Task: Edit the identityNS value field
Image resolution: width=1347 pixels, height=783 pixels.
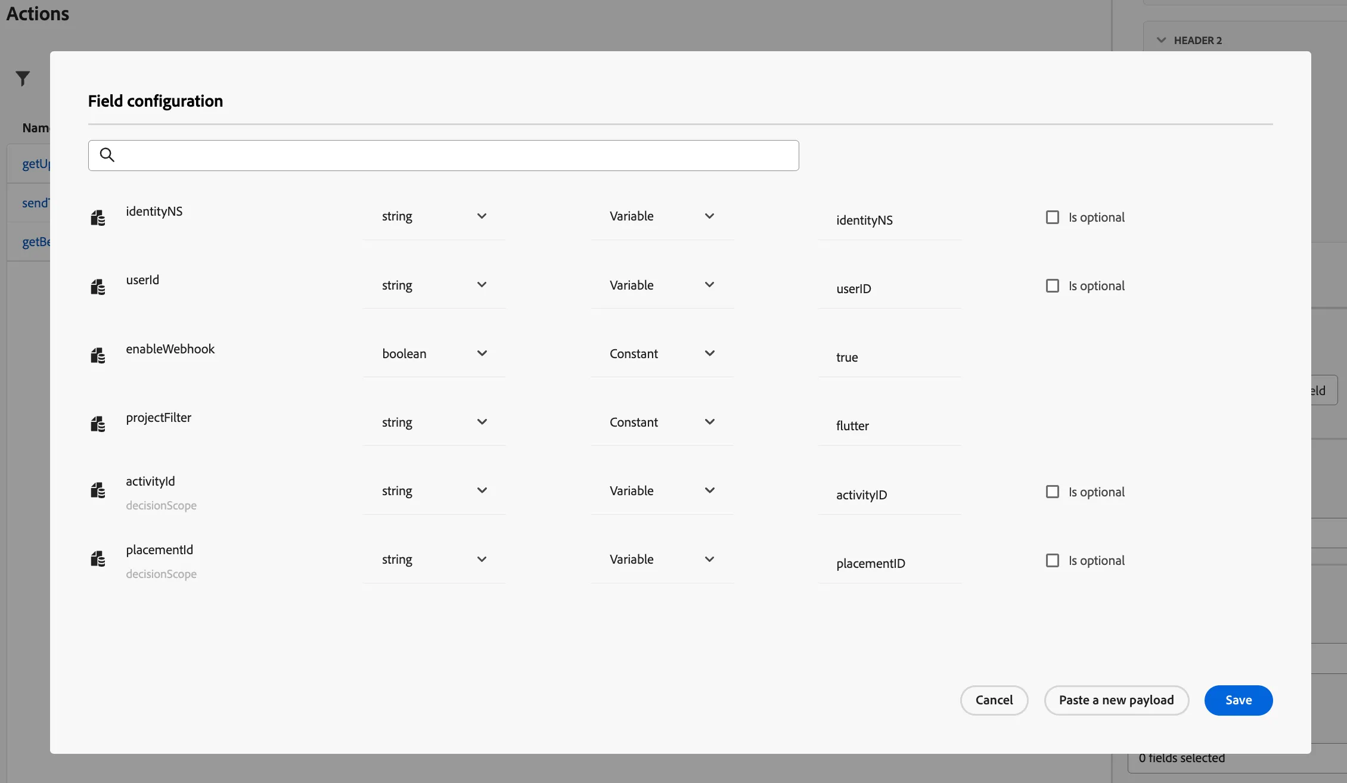Action: coord(890,220)
